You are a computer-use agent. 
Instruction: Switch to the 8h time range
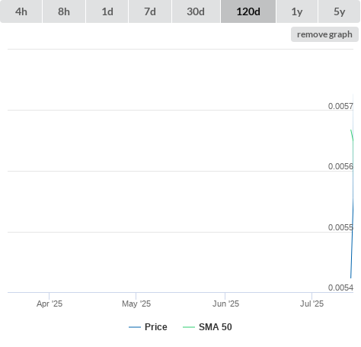point(64,11)
